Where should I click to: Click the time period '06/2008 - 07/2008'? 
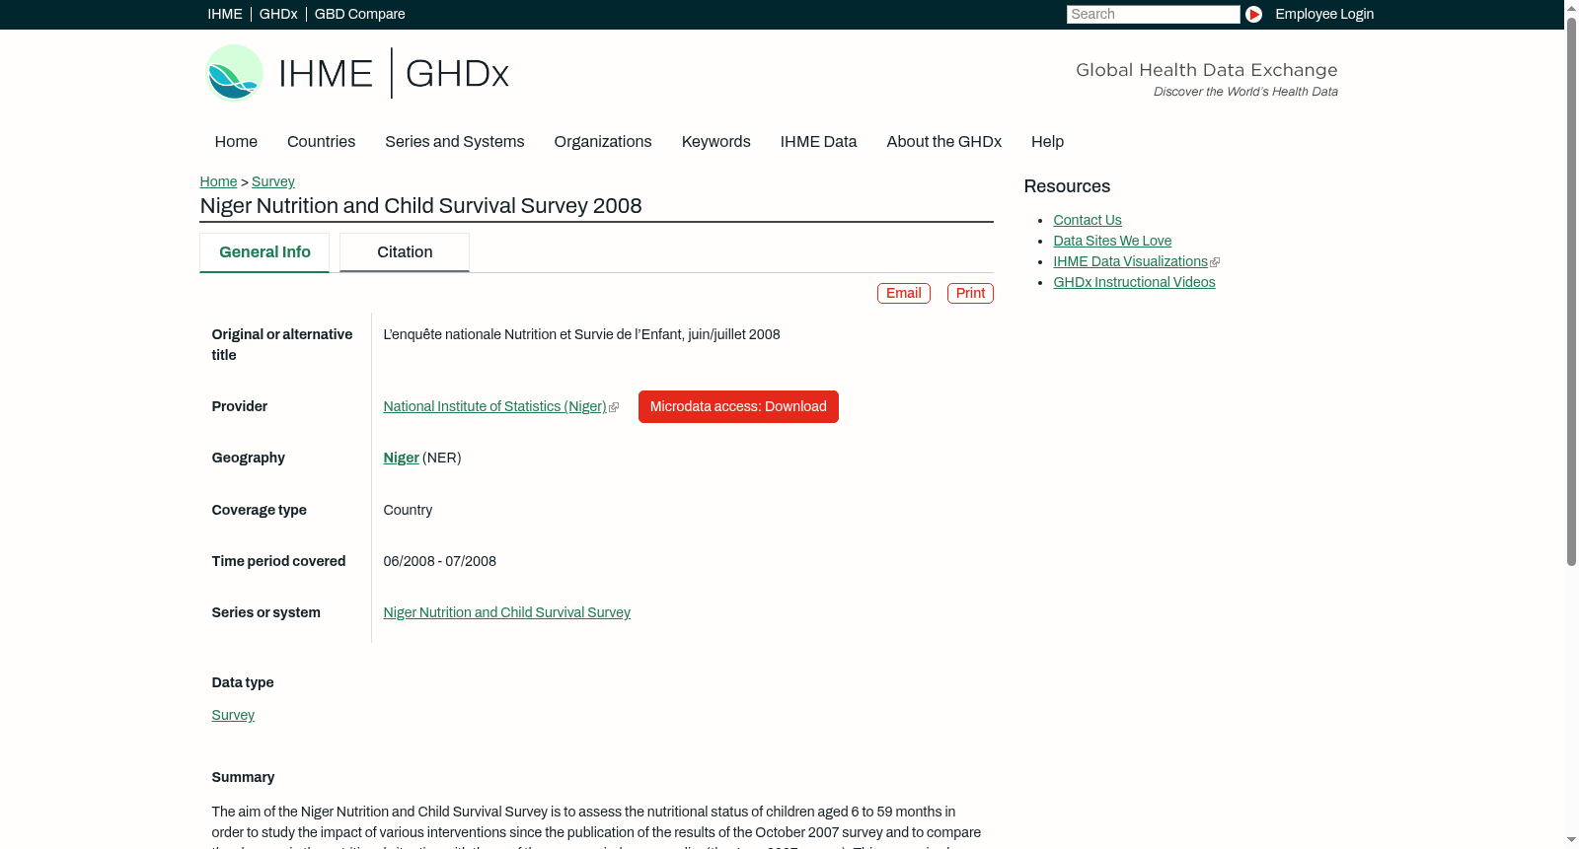(x=439, y=561)
